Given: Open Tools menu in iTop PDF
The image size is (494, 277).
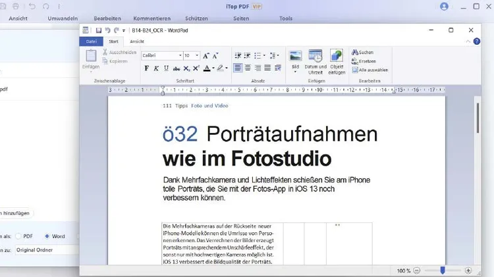Looking at the screenshot, I should click(x=286, y=18).
